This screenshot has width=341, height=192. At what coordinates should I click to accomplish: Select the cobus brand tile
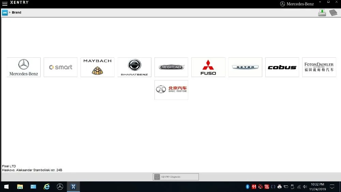[282, 67]
